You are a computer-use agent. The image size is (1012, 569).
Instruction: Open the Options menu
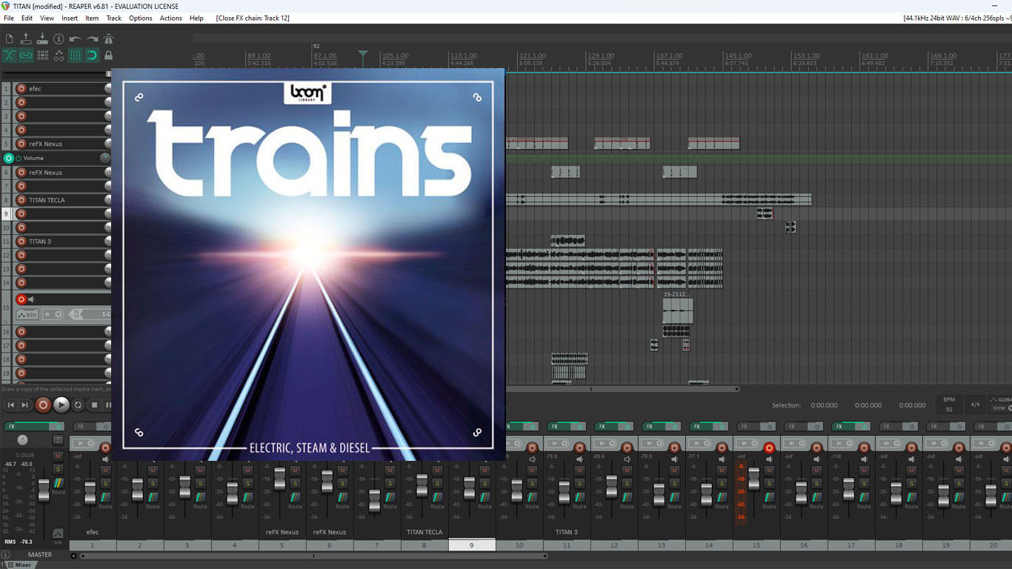[x=141, y=18]
